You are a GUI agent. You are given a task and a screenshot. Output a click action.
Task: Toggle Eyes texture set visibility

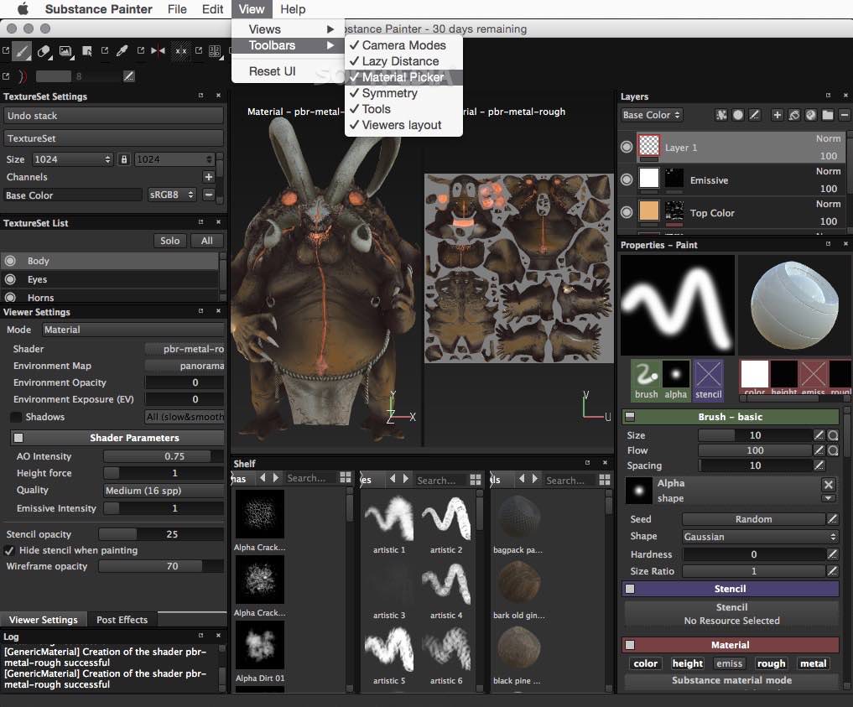10,279
